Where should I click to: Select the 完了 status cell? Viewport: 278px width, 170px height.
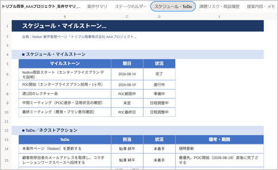[159, 74]
